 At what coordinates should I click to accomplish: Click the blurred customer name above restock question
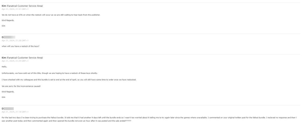click(x=9, y=37)
